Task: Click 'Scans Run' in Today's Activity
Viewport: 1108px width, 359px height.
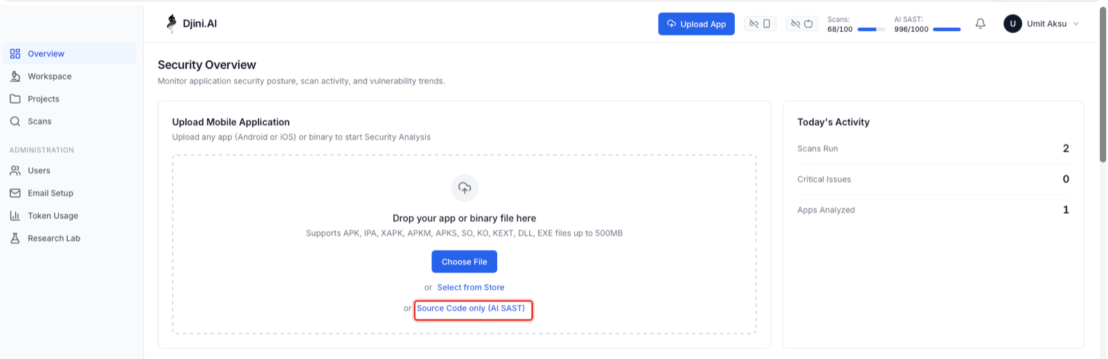Action: [818, 149]
